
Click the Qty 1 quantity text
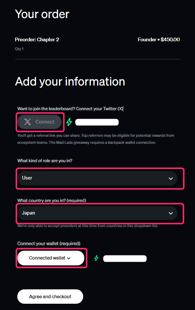[x=19, y=49]
